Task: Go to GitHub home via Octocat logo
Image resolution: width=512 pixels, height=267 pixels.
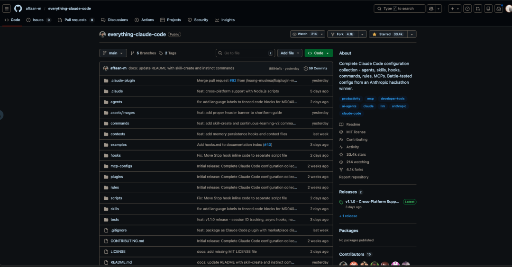Action: tap(18, 9)
